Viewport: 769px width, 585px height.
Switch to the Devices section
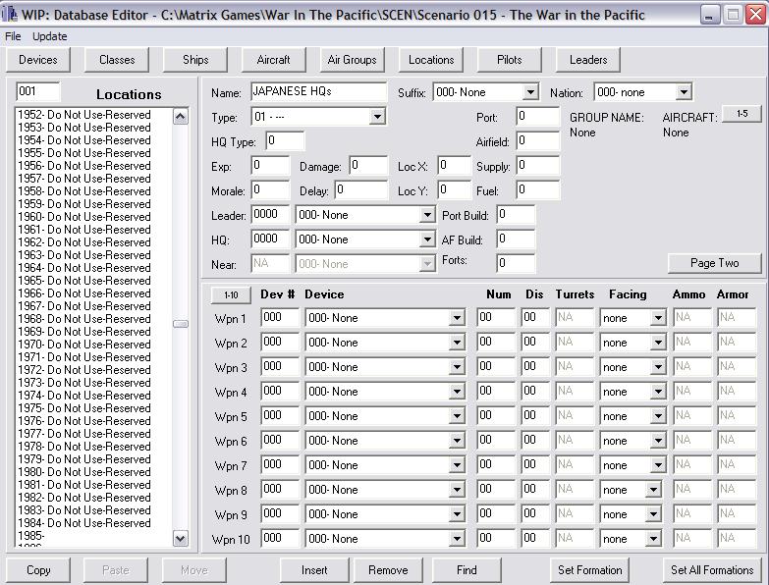click(x=37, y=60)
